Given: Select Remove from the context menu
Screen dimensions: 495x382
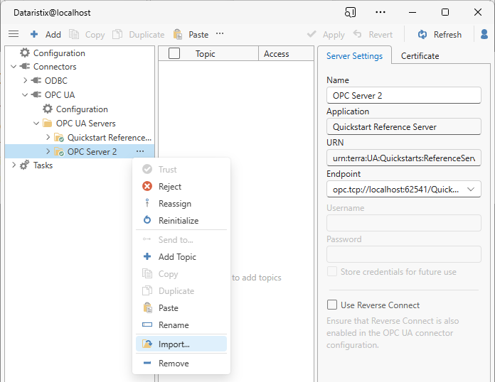Looking at the screenshot, I should 174,364.
